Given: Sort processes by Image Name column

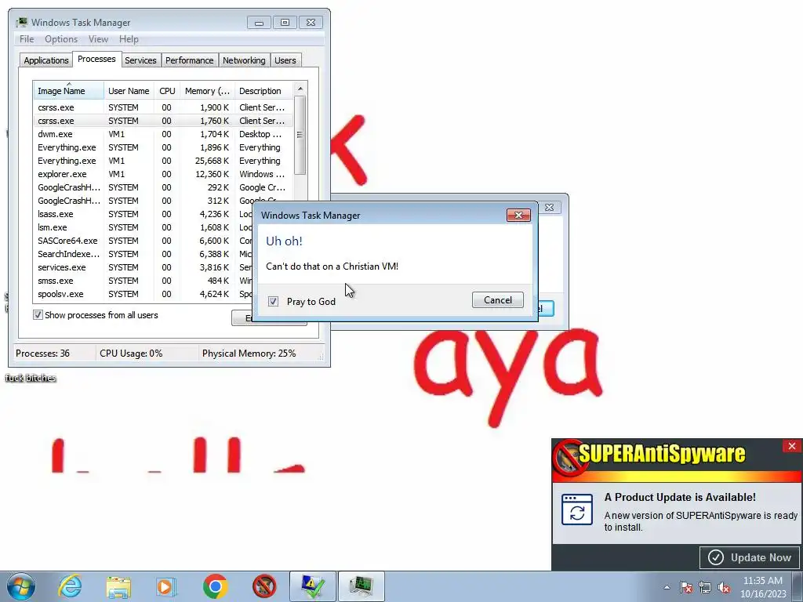Looking at the screenshot, I should pos(69,91).
